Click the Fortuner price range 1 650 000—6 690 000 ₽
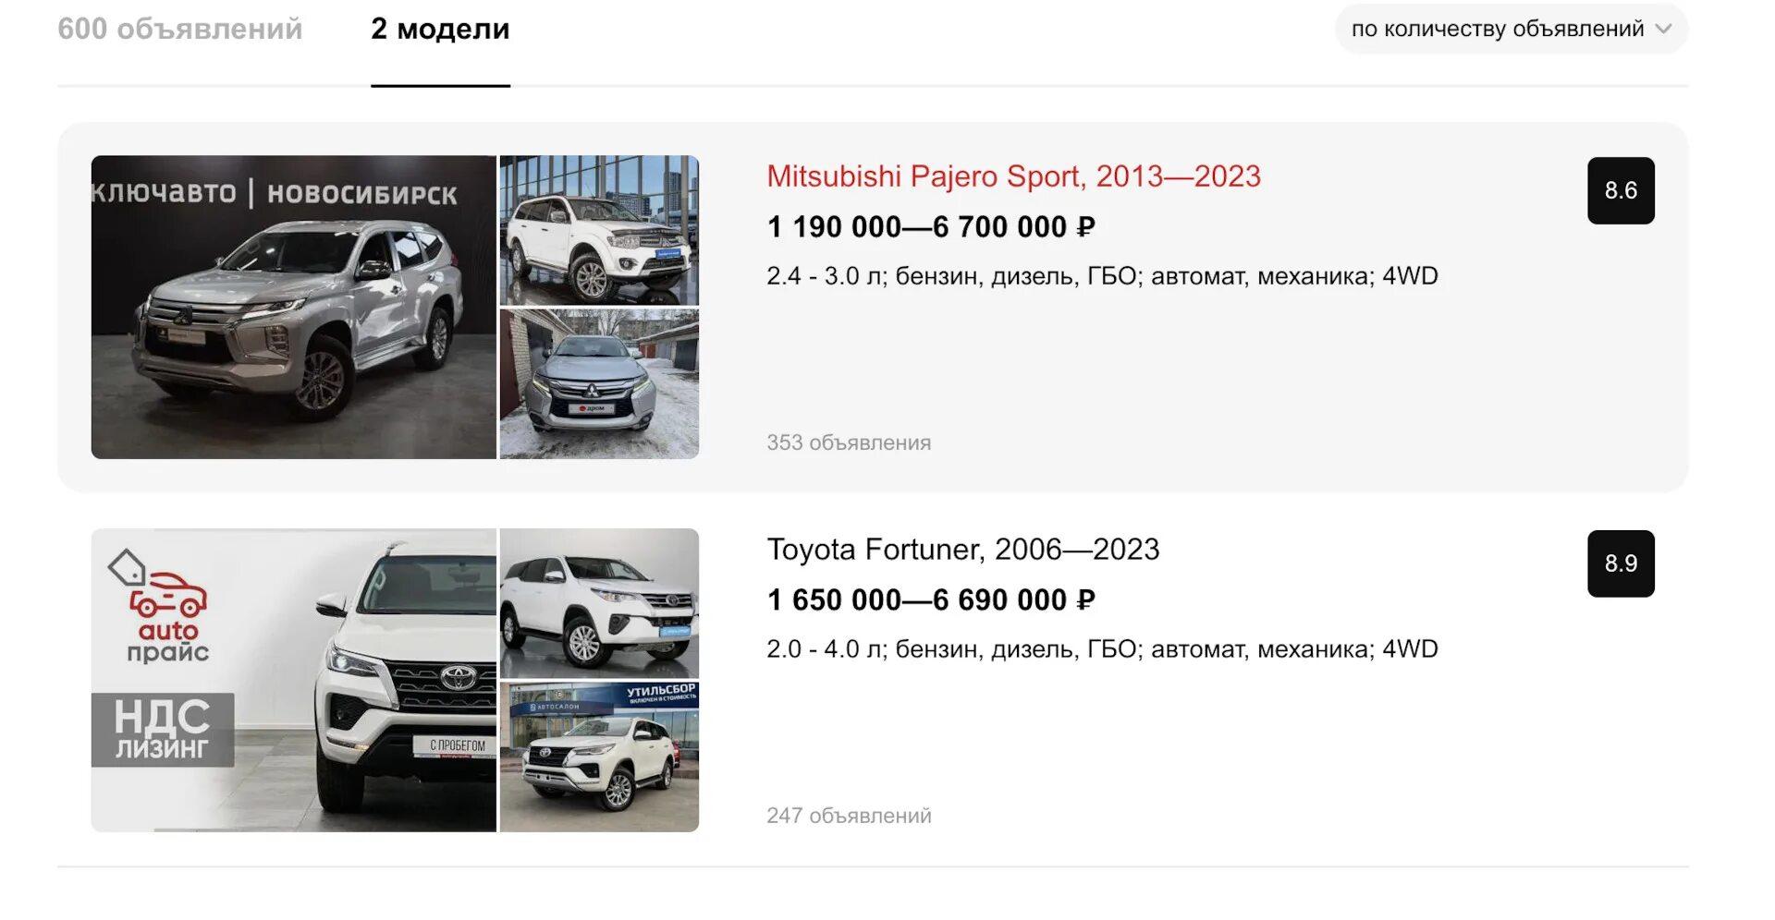Image resolution: width=1775 pixels, height=920 pixels. [931, 599]
